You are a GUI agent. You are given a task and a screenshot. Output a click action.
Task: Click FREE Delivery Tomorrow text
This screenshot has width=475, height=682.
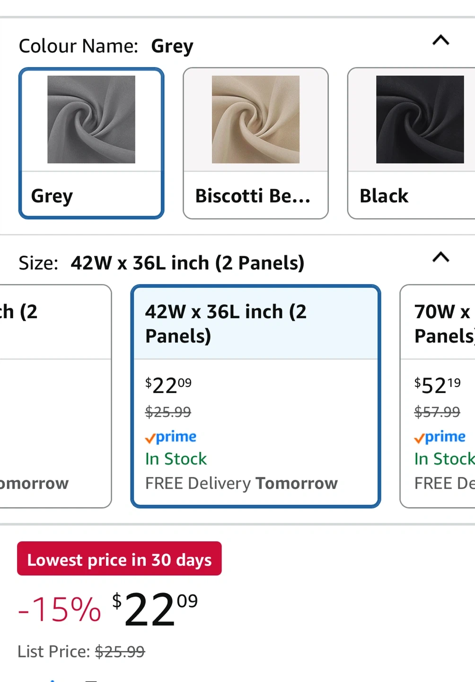click(x=241, y=484)
